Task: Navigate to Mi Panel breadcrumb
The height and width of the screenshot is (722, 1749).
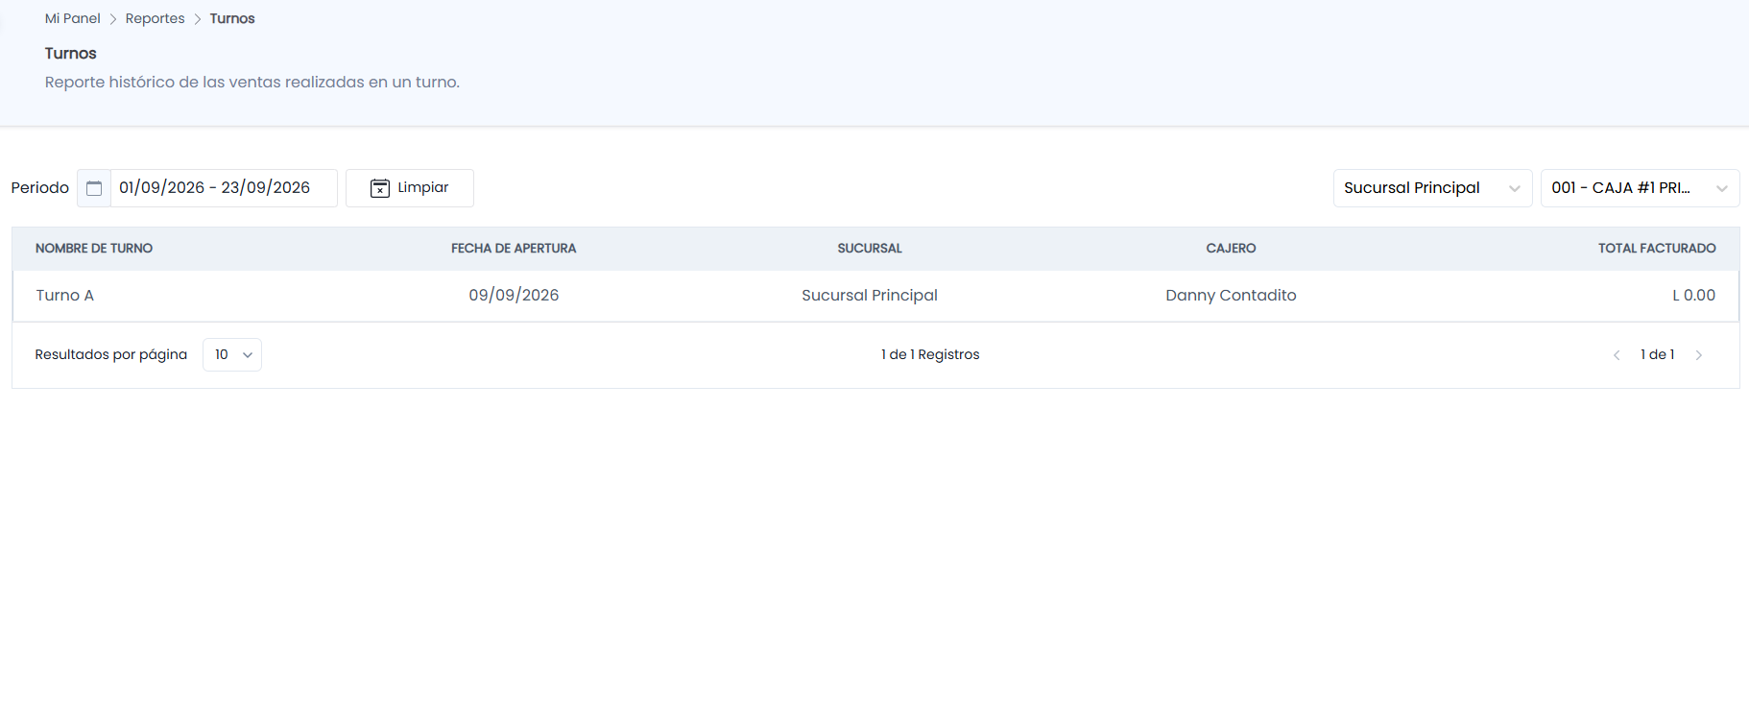Action: [73, 18]
